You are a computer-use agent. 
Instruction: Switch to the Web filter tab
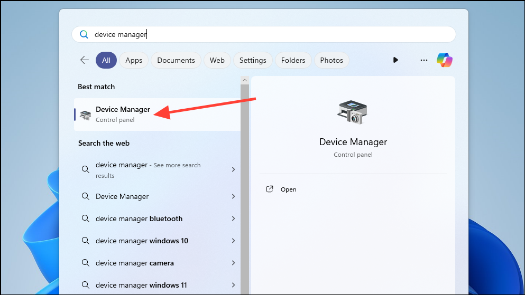[x=217, y=60]
